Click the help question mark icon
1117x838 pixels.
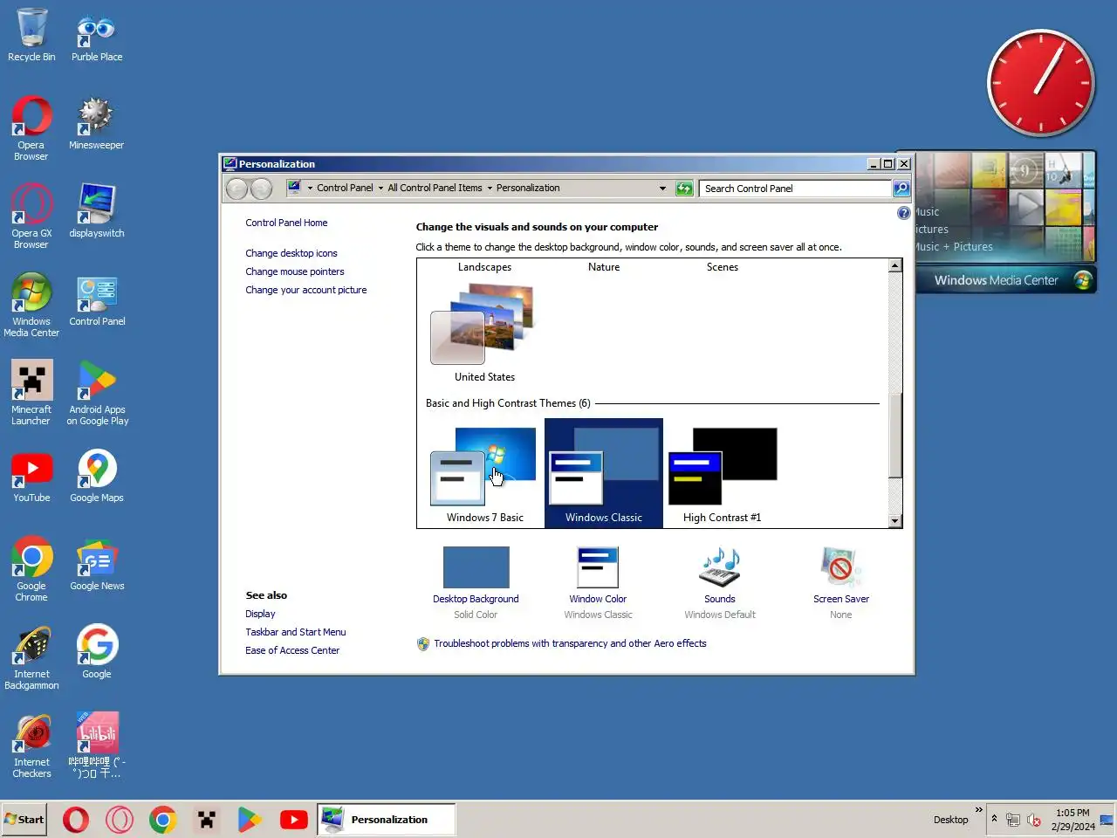(903, 213)
